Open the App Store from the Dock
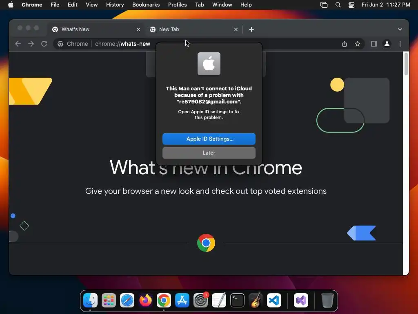Viewport: 418px width, 314px height. 182,301
